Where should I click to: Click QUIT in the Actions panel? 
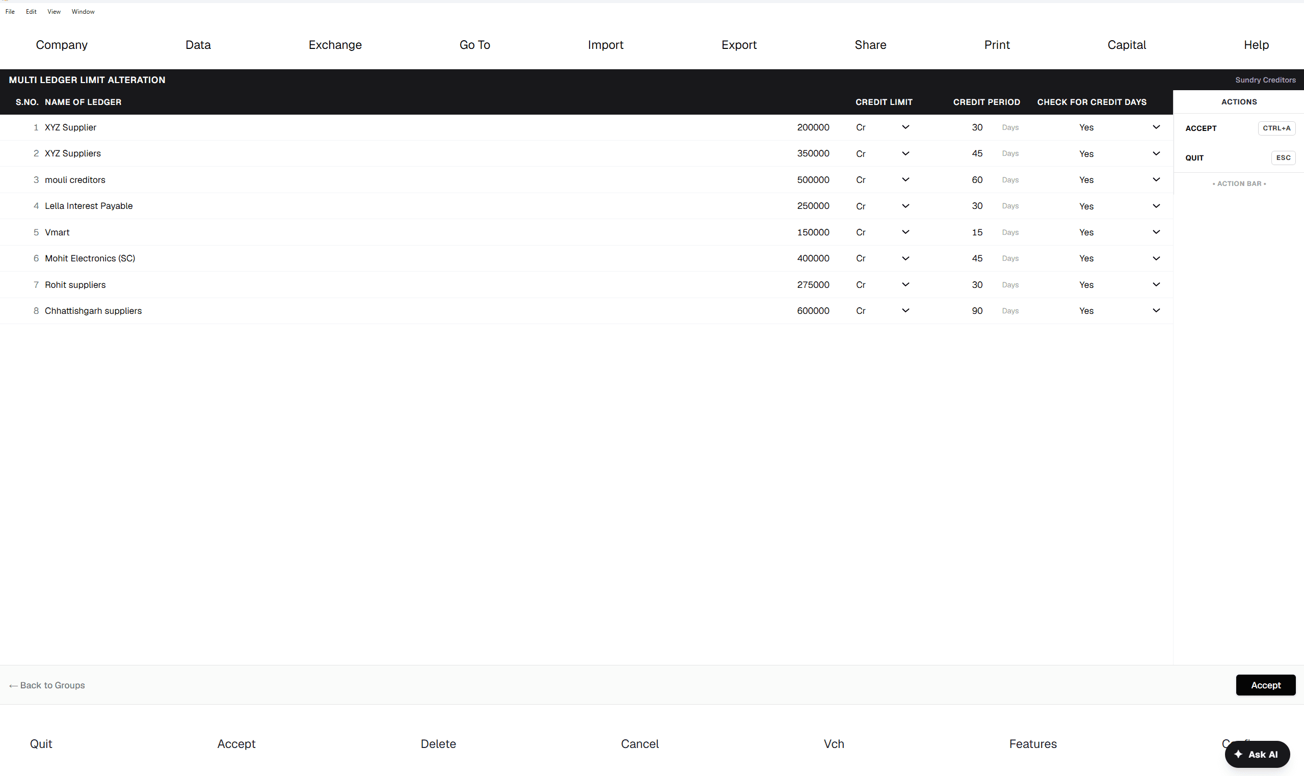[1194, 158]
